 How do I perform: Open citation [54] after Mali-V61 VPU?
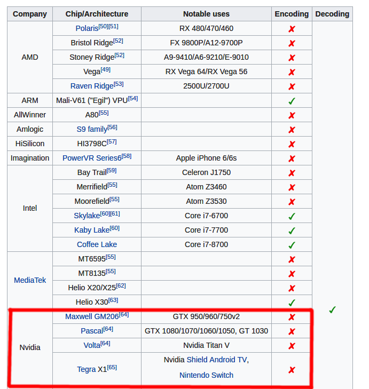[x=133, y=98]
